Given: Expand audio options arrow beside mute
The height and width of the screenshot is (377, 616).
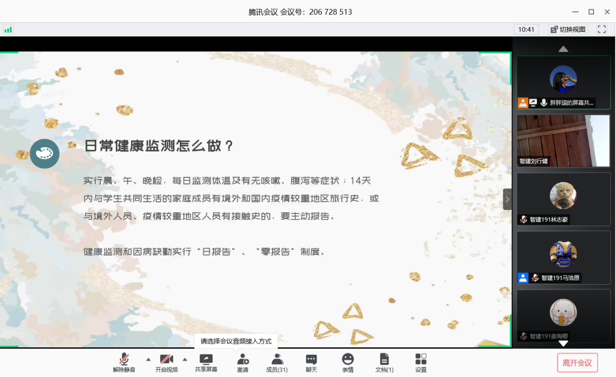Looking at the screenshot, I should 149,360.
